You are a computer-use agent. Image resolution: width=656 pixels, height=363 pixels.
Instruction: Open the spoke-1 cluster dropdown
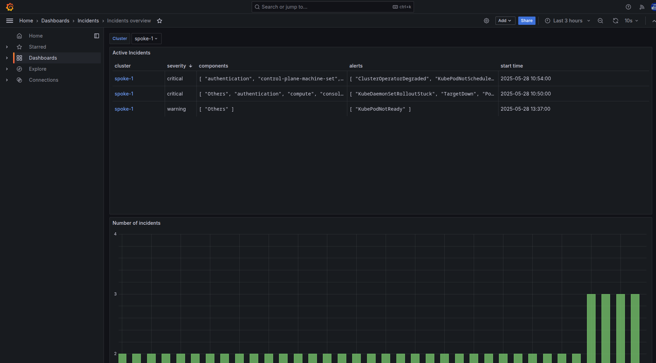click(x=146, y=39)
